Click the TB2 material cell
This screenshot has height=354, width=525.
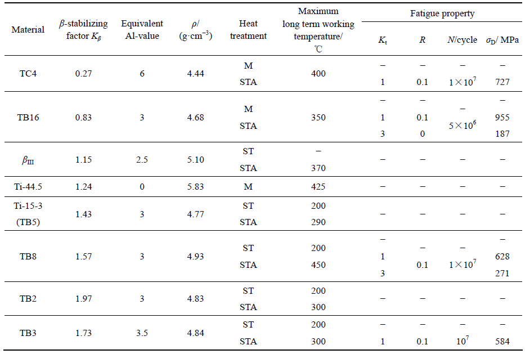28,299
